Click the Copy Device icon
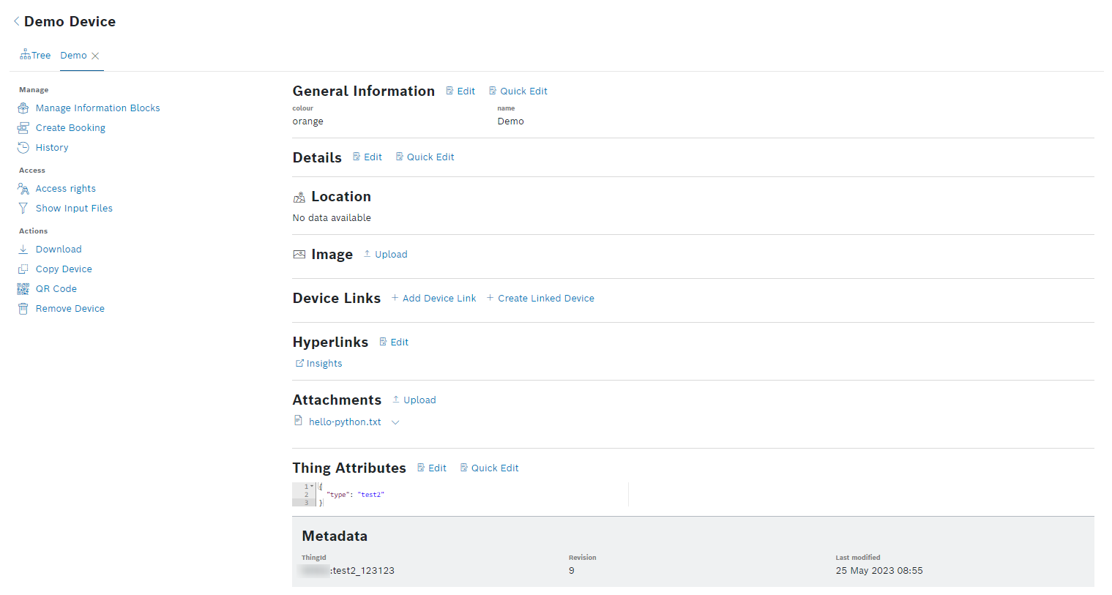Image resolution: width=1112 pixels, height=595 pixels. (23, 269)
